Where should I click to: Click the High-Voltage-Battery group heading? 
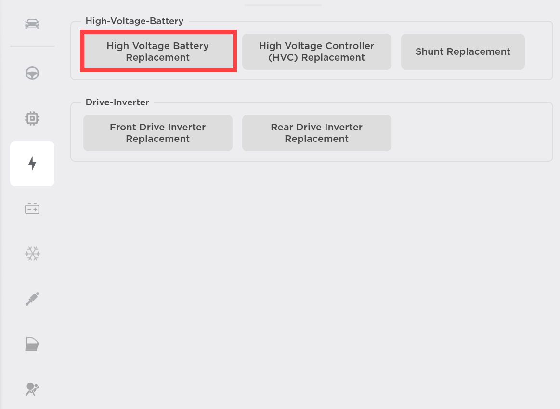134,21
